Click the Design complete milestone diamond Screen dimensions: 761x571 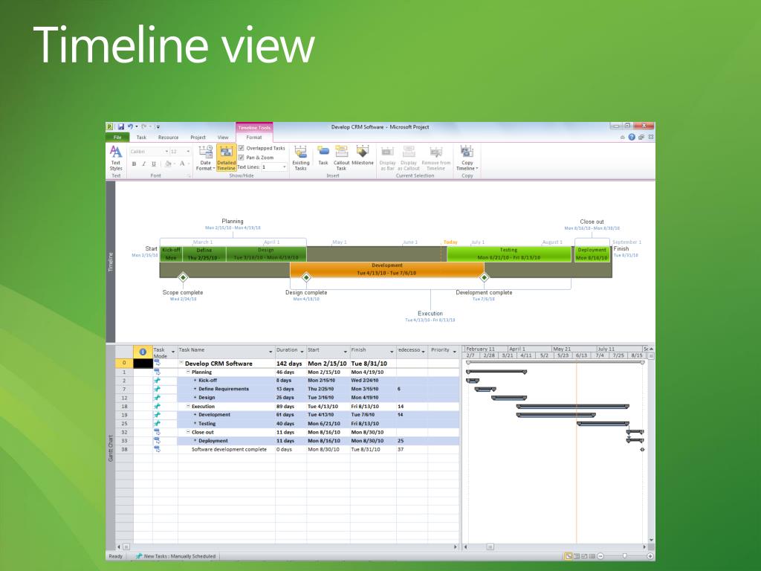306,277
